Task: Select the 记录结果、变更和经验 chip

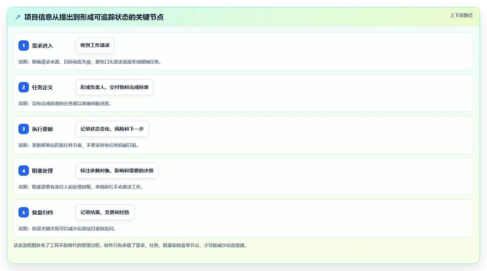Action: [105, 212]
